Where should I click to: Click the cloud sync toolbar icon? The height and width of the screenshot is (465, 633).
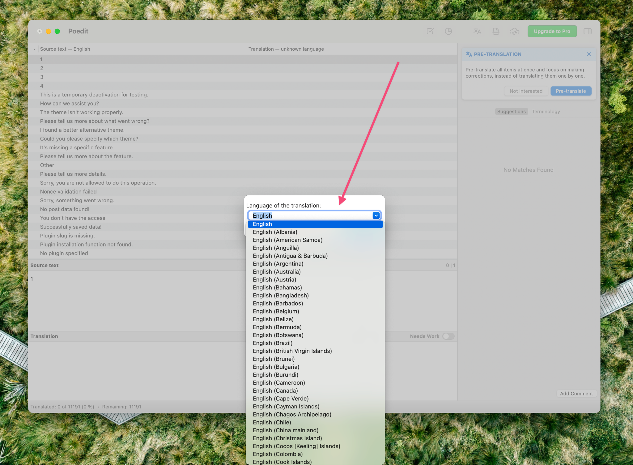[x=514, y=31]
